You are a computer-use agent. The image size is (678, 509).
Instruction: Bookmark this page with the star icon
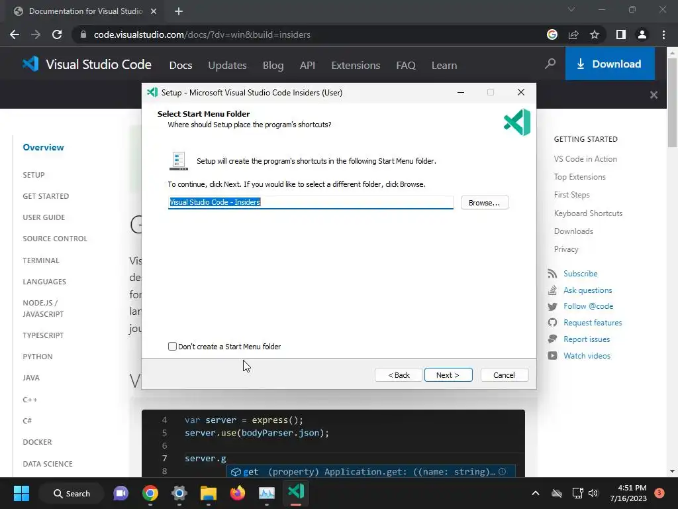595,34
